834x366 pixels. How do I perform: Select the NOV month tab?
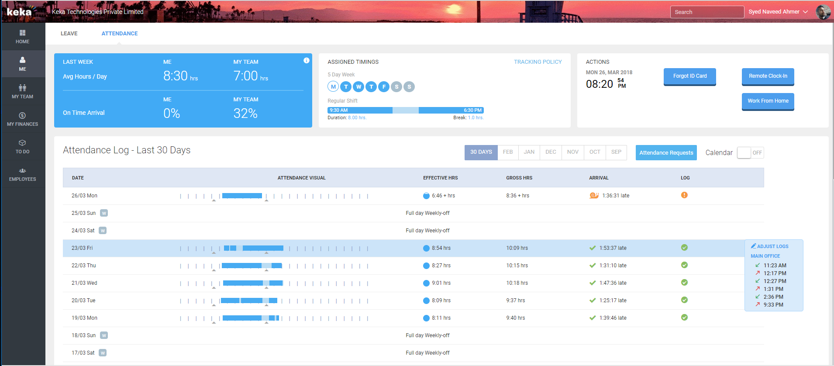click(x=572, y=152)
